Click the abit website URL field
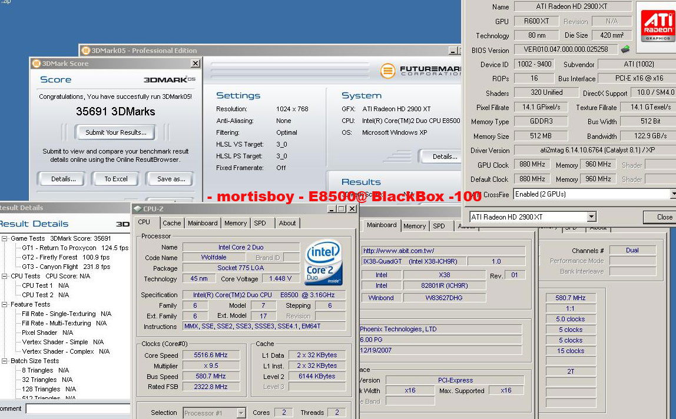The width and height of the screenshot is (676, 419). pyautogui.click(x=443, y=251)
